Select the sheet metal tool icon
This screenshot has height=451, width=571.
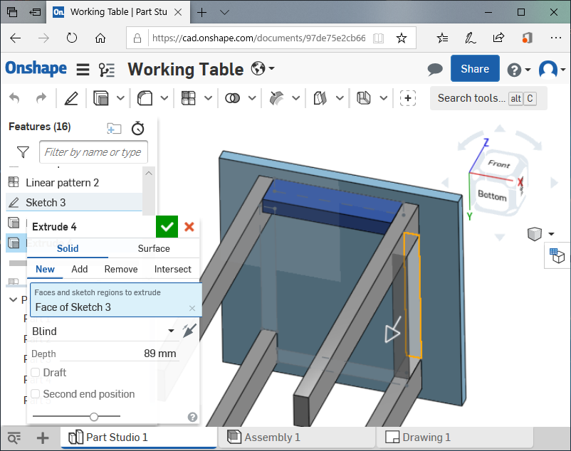point(363,98)
